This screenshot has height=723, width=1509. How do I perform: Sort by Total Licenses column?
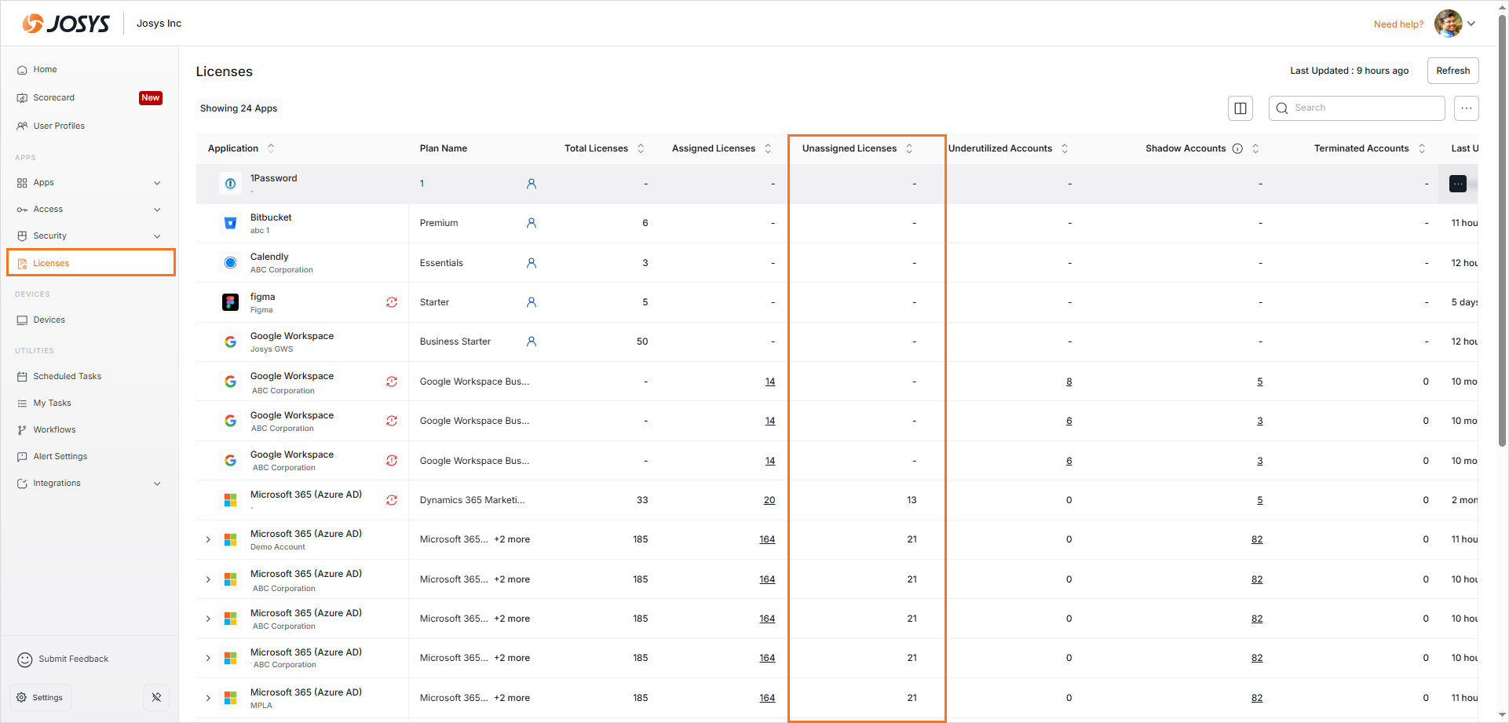tap(641, 148)
